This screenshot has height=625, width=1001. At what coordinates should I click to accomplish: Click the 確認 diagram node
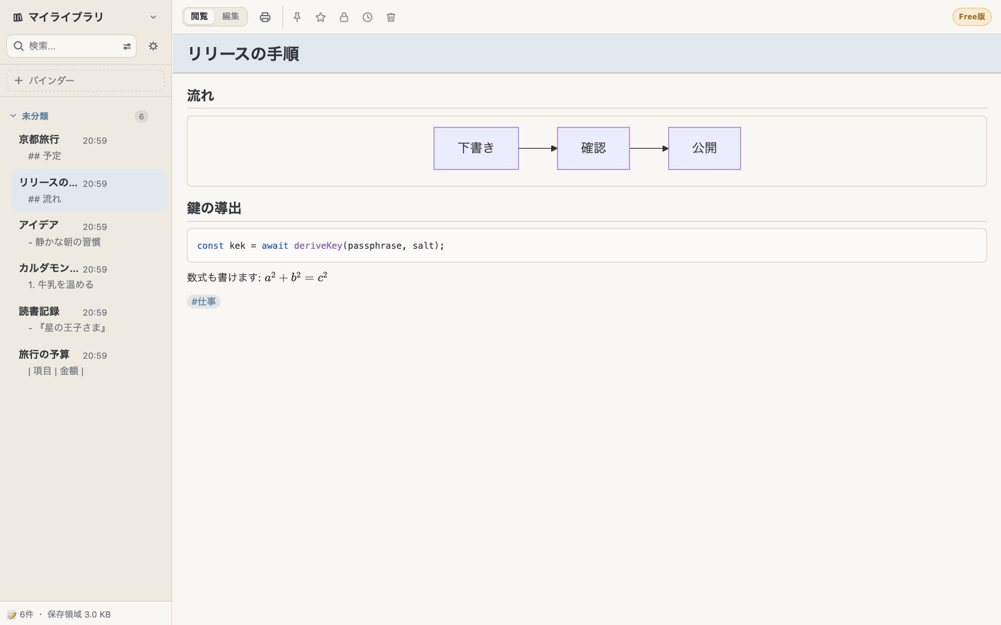(593, 148)
